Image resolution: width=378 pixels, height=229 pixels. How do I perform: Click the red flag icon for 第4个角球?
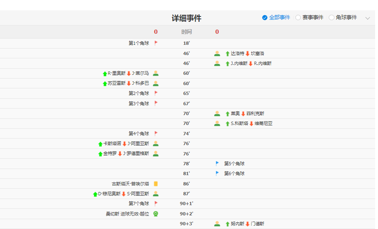click(156, 134)
